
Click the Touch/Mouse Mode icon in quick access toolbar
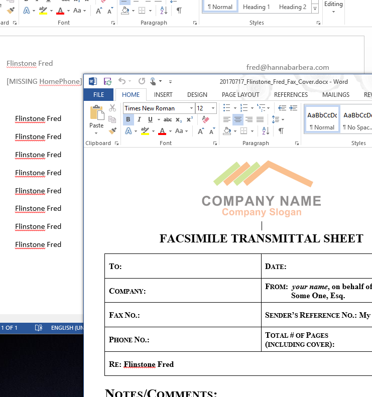click(153, 81)
